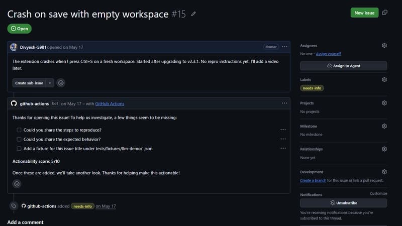This screenshot has height=226, width=402.
Task: Open Projects settings gear
Action: point(384,103)
